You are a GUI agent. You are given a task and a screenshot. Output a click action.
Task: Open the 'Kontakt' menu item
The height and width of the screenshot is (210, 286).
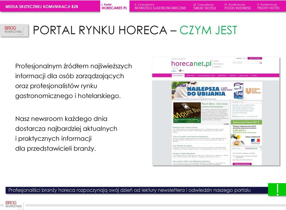pyautogui.click(x=254, y=75)
